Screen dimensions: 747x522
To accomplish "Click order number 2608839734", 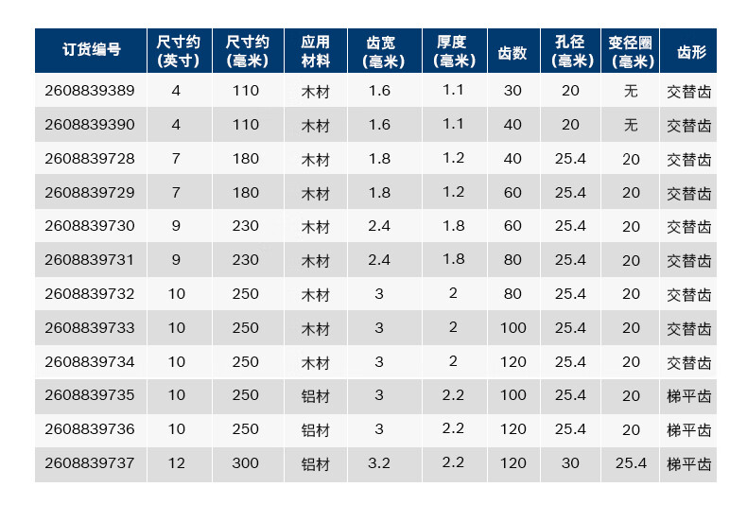I will tap(90, 362).
